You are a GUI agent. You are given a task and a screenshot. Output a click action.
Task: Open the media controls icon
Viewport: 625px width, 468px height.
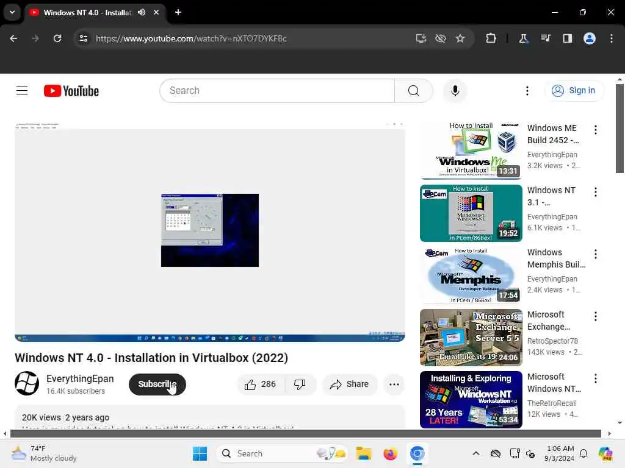click(545, 38)
